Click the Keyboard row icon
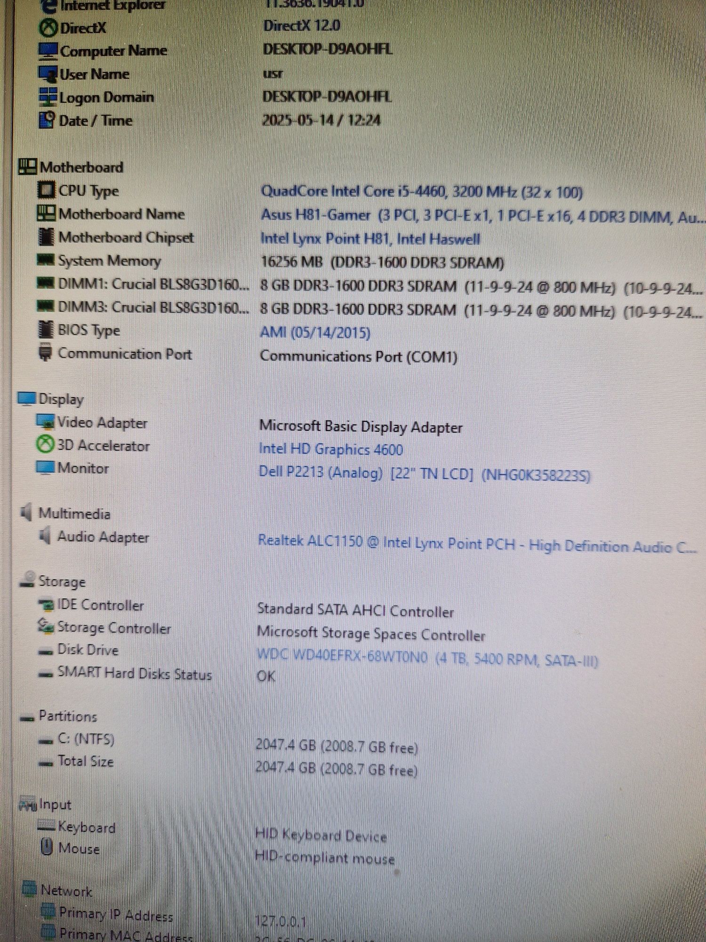 [x=47, y=826]
